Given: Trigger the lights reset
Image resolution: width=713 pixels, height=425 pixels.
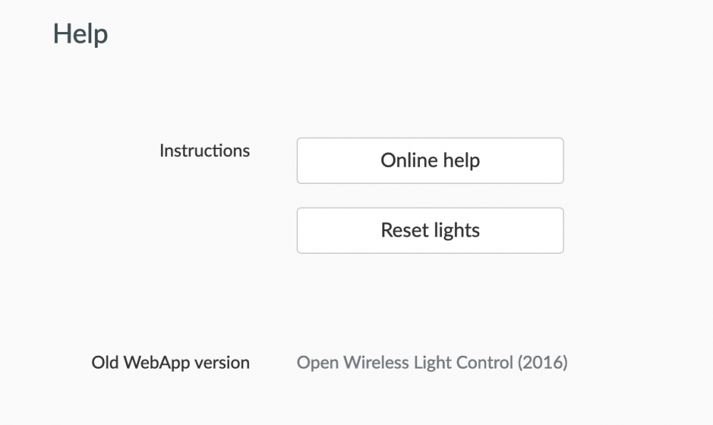Looking at the screenshot, I should coord(430,230).
